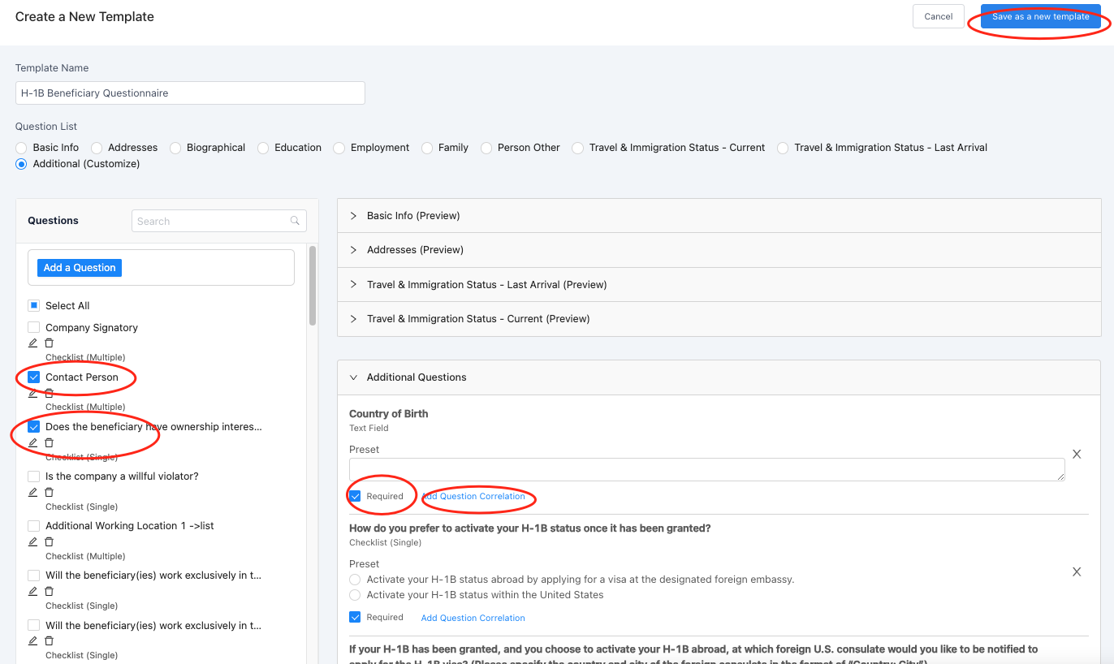1114x664 pixels.
Task: Click the Cancel button
Action: pyautogui.click(x=939, y=16)
